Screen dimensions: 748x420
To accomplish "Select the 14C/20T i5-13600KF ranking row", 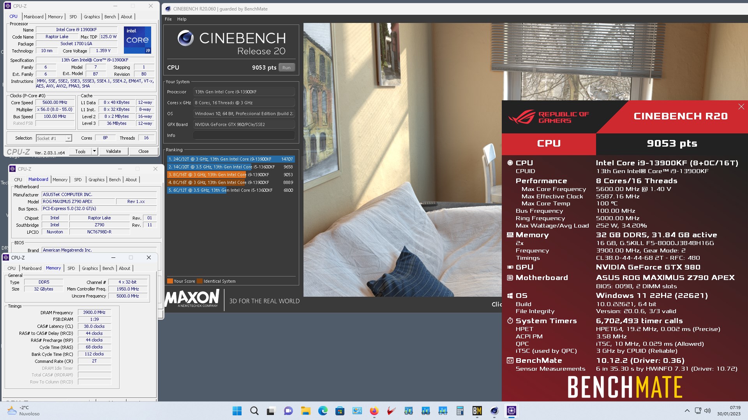I will (231, 167).
